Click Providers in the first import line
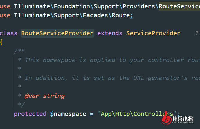Image resolution: width=200 pixels, height=129 pixels. (x=139, y=6)
